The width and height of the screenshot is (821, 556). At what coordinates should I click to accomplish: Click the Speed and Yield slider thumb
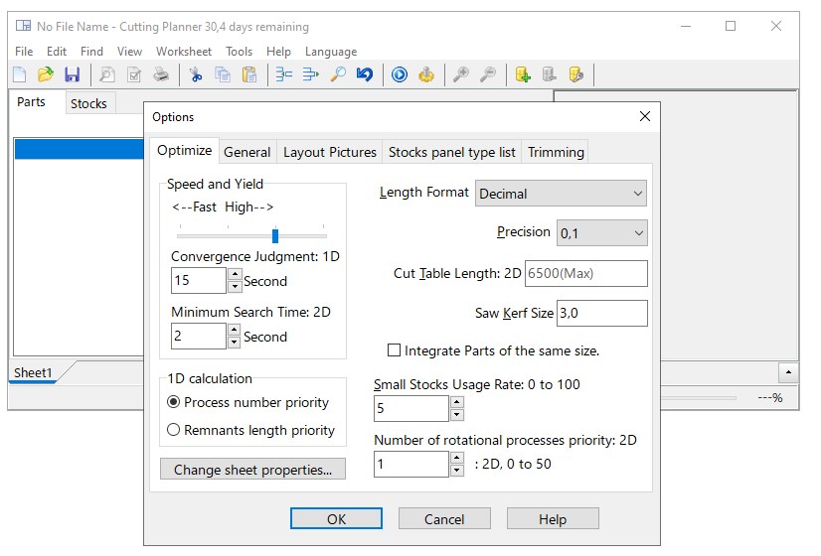point(275,235)
